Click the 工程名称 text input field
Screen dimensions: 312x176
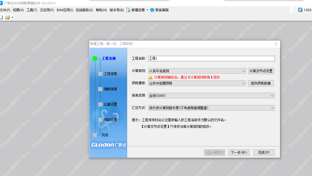(212, 58)
